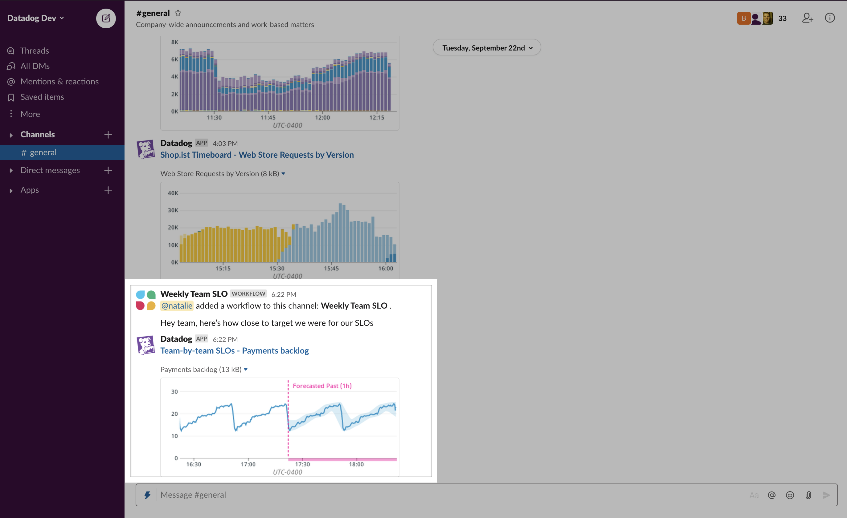Mention someone using the @ icon

pyautogui.click(x=771, y=495)
